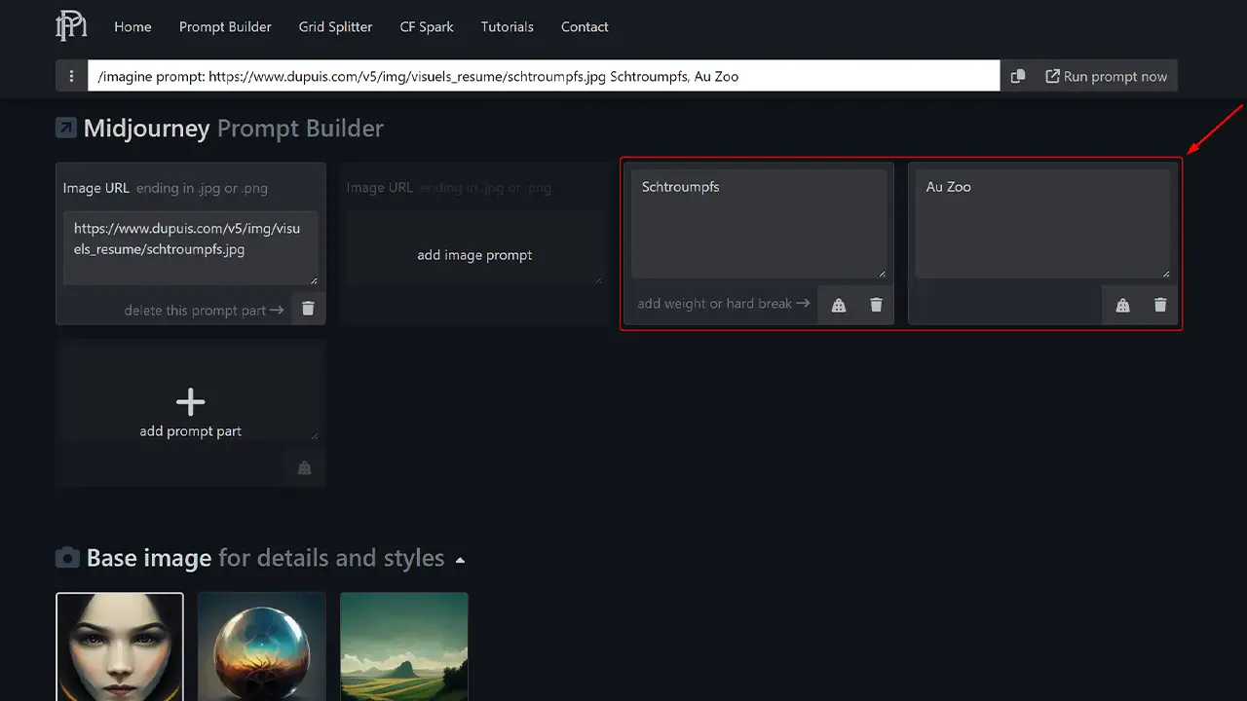Open the Tutorials page

click(507, 26)
